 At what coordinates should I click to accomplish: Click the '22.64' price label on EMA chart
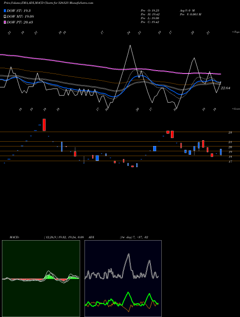point(226,88)
